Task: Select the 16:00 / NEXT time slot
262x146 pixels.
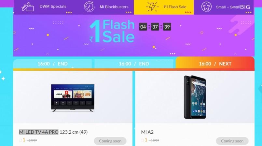Action: click(215, 64)
